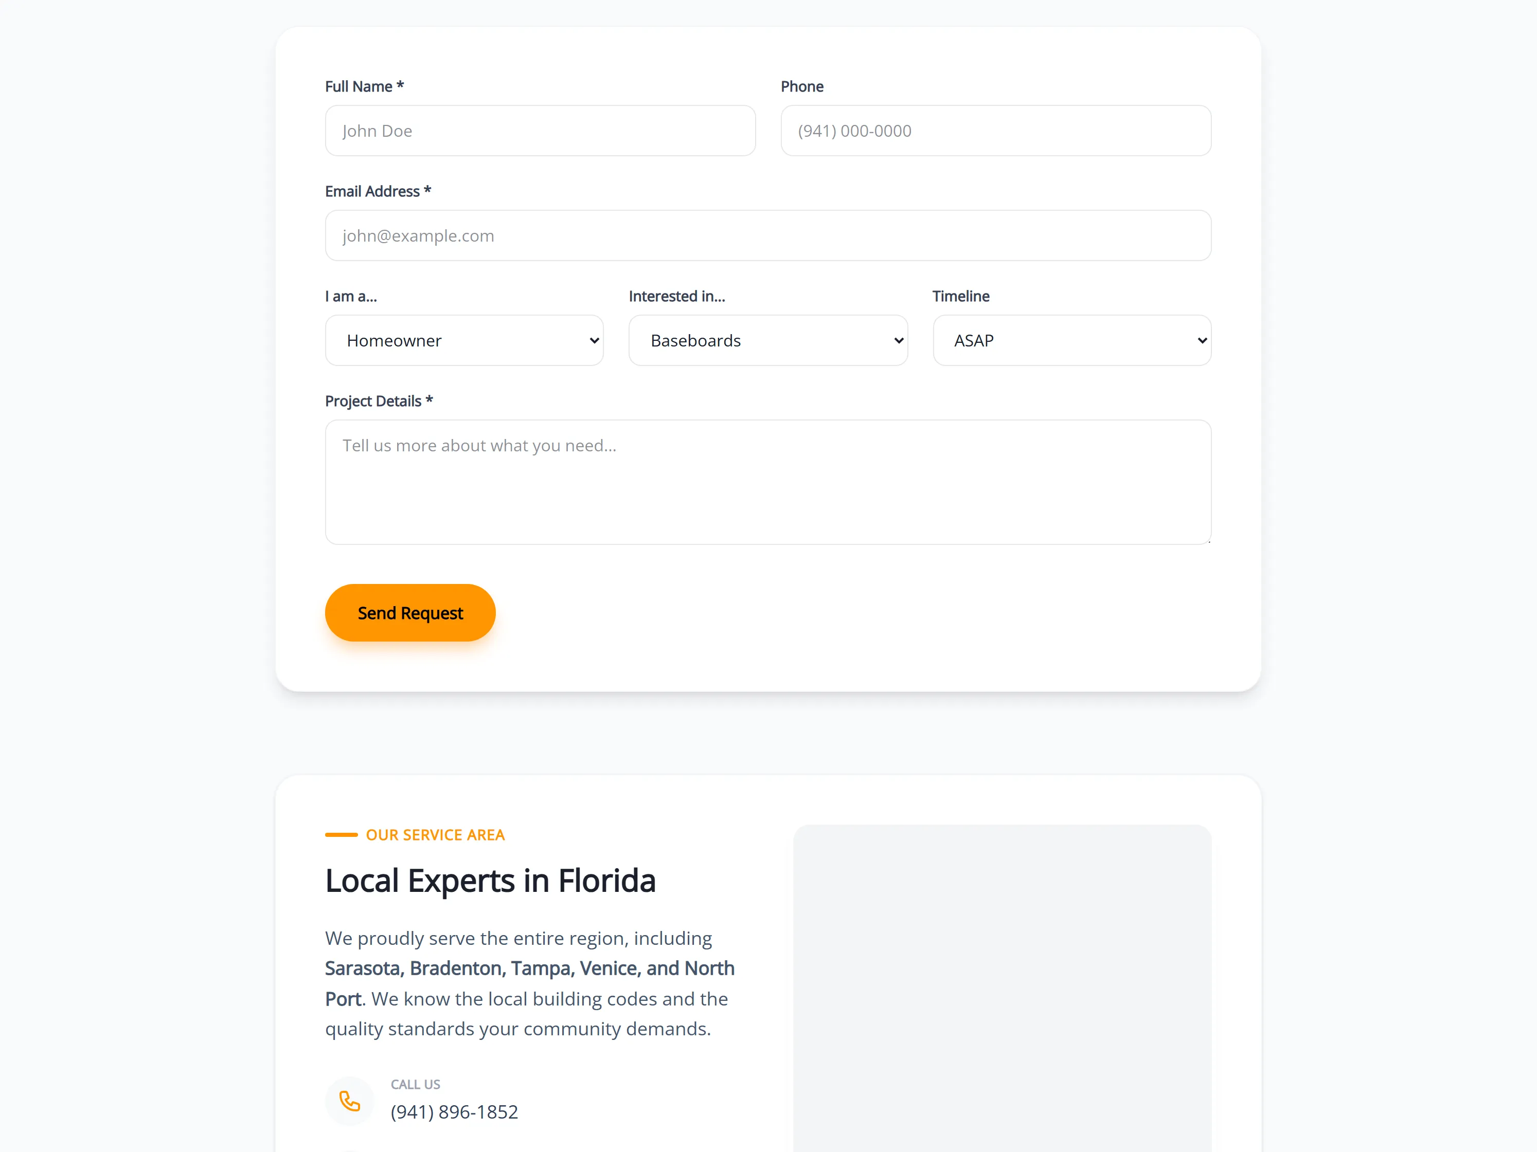Select the "Local Experts in Florida" heading
The width and height of the screenshot is (1537, 1152).
tap(490, 881)
